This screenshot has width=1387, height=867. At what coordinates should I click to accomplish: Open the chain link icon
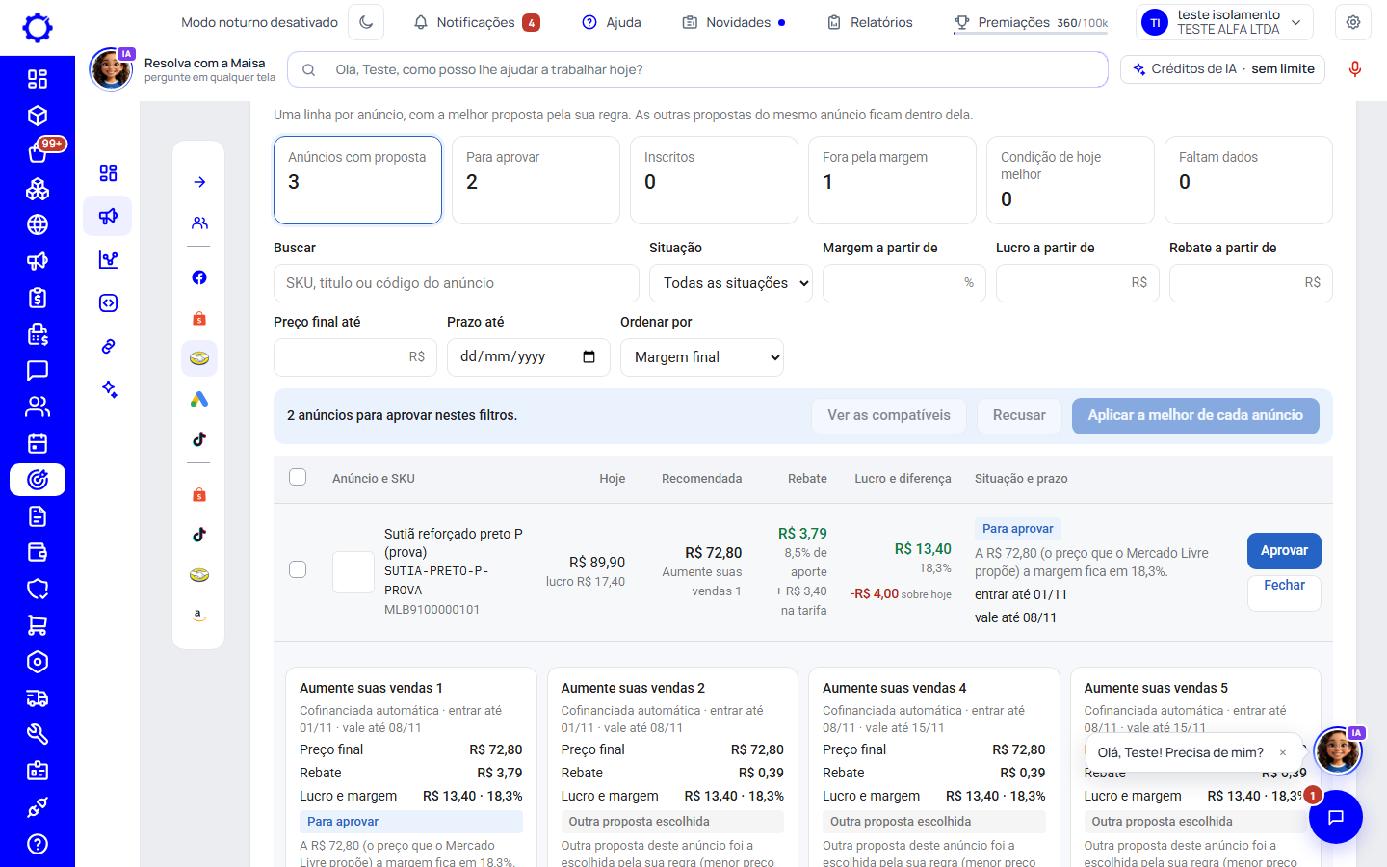click(108, 346)
